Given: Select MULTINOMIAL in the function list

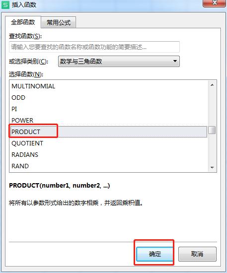Looking at the screenshot, I should (108, 86).
